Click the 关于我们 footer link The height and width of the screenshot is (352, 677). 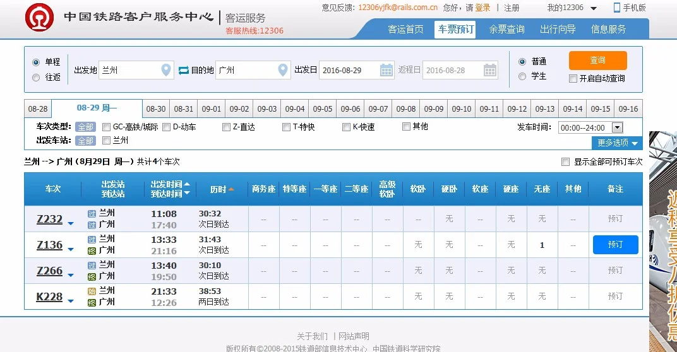coord(312,336)
